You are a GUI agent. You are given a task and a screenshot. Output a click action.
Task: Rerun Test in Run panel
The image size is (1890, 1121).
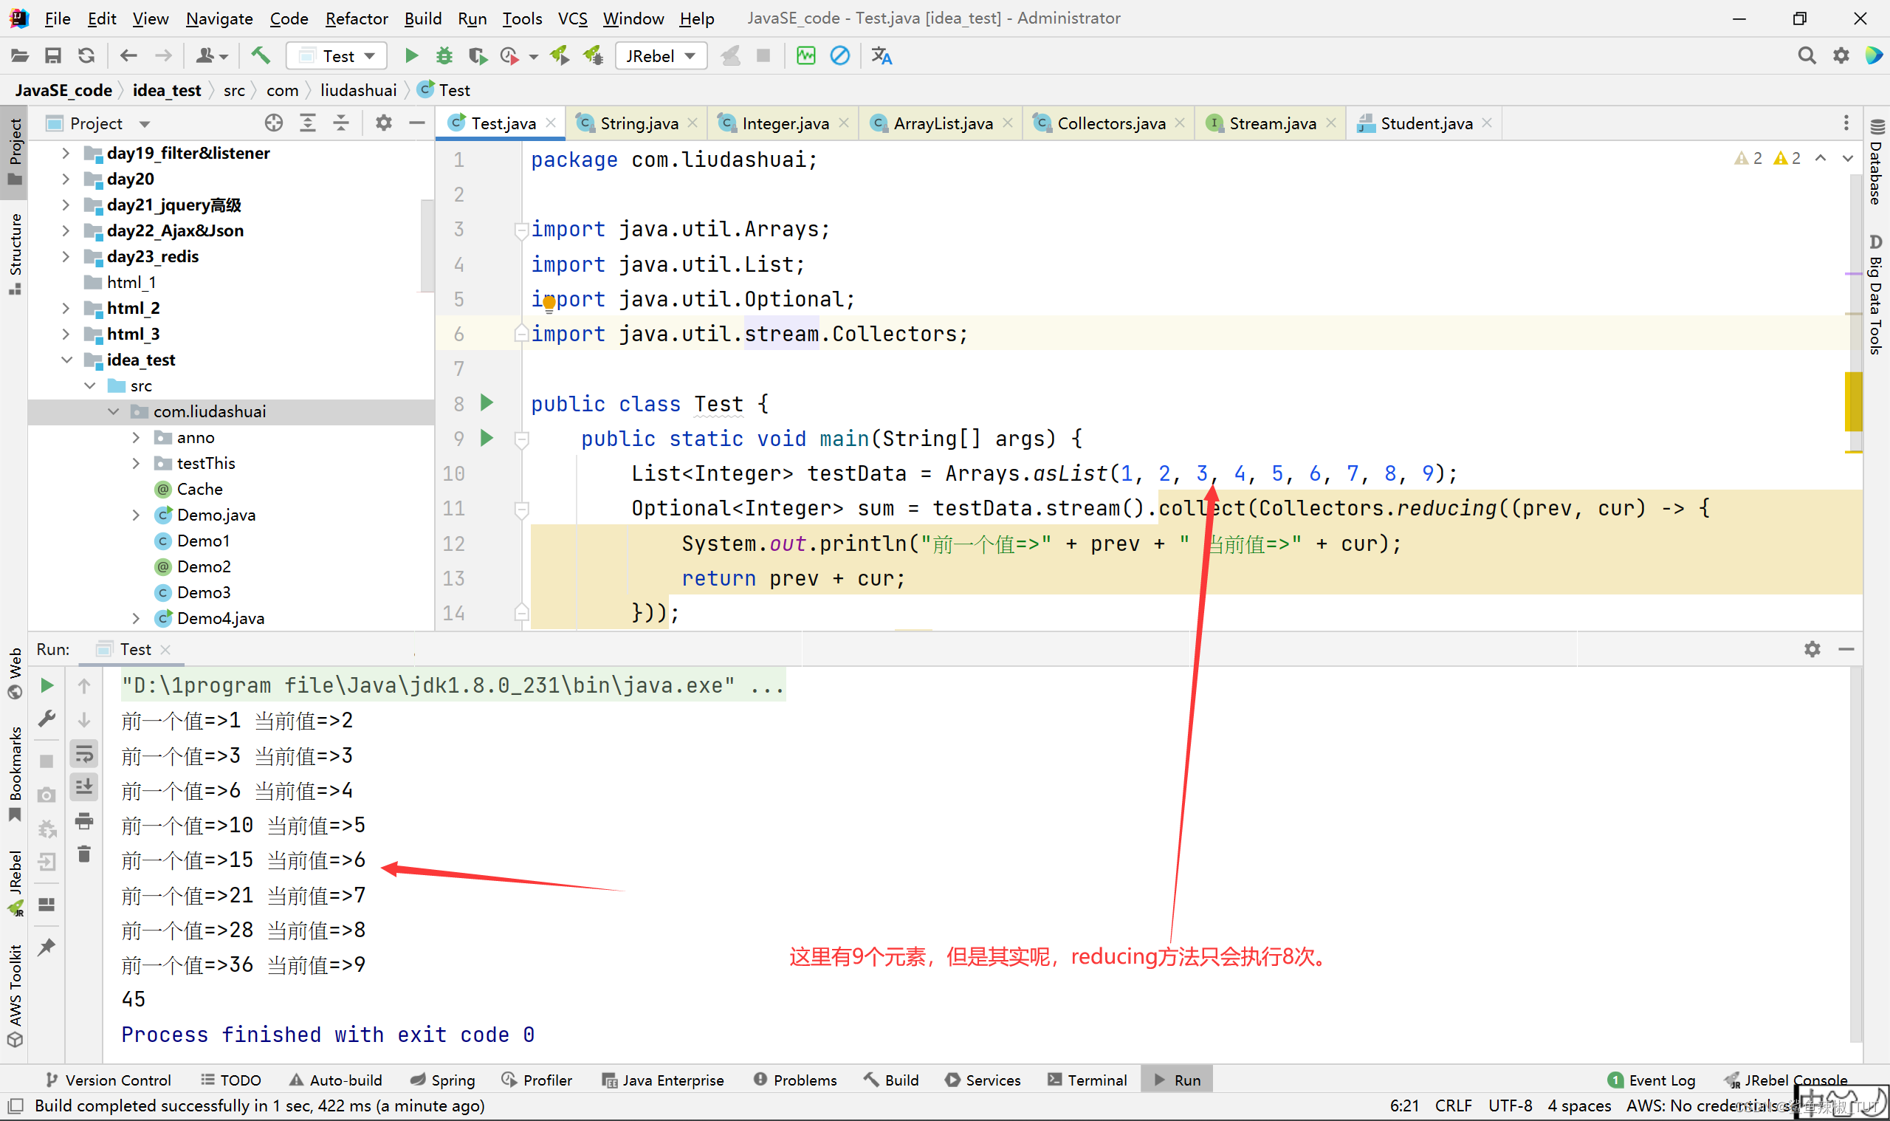(x=47, y=686)
